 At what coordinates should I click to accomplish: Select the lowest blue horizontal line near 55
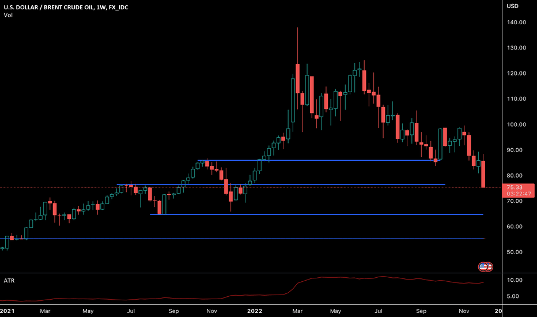(243, 238)
